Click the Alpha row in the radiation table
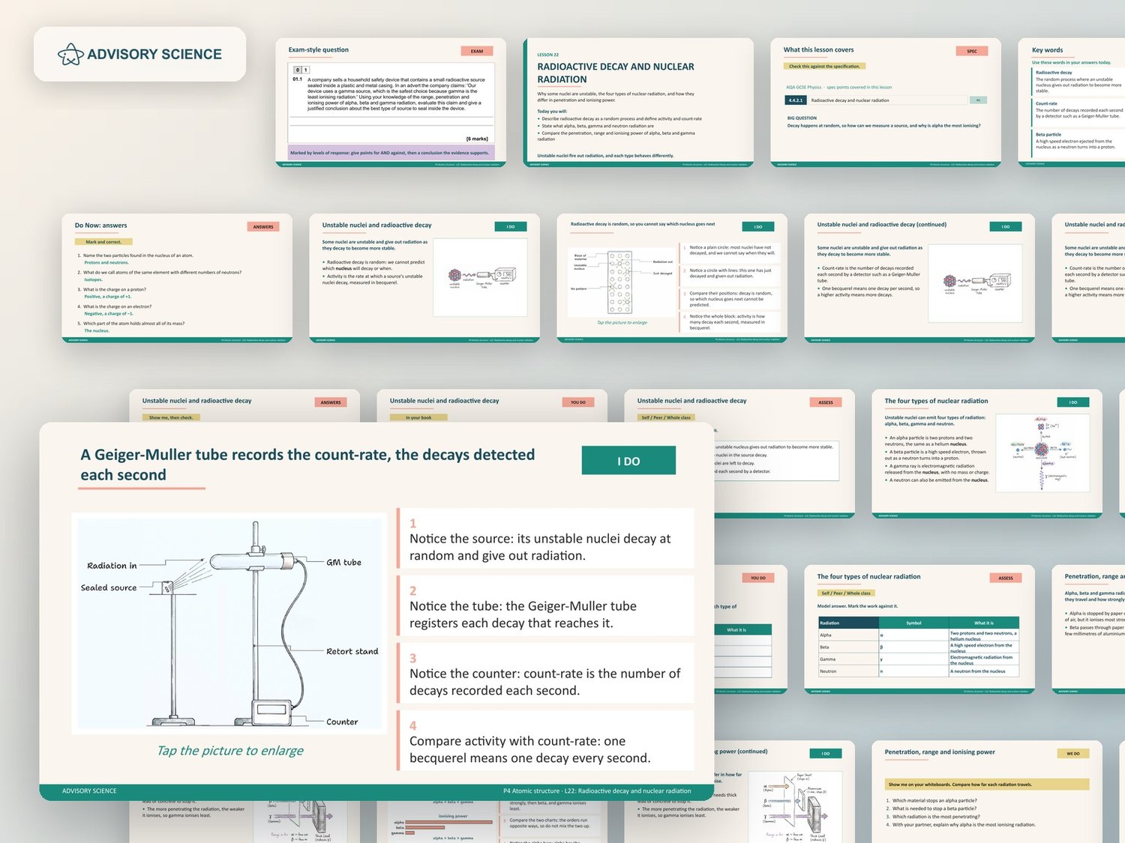This screenshot has width=1125, height=843. point(919,635)
